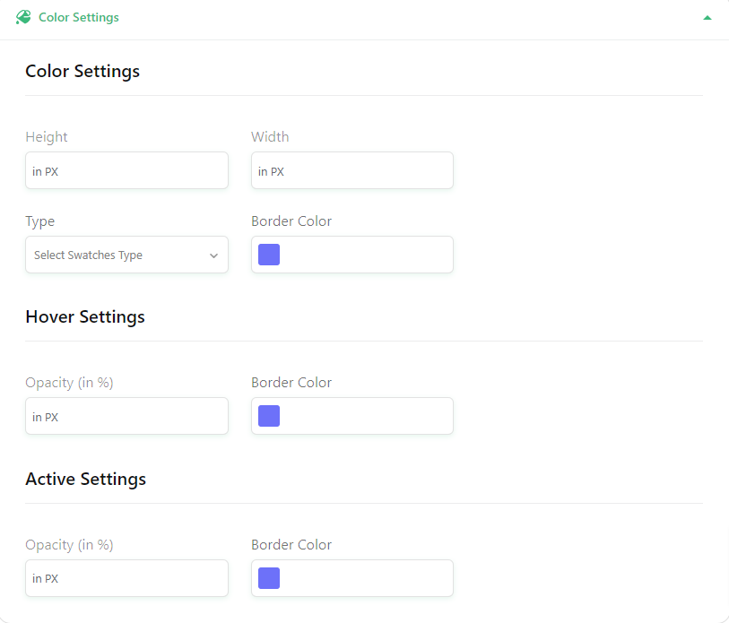Focus the Width input field
Viewport: 729px width, 623px height.
coord(352,170)
